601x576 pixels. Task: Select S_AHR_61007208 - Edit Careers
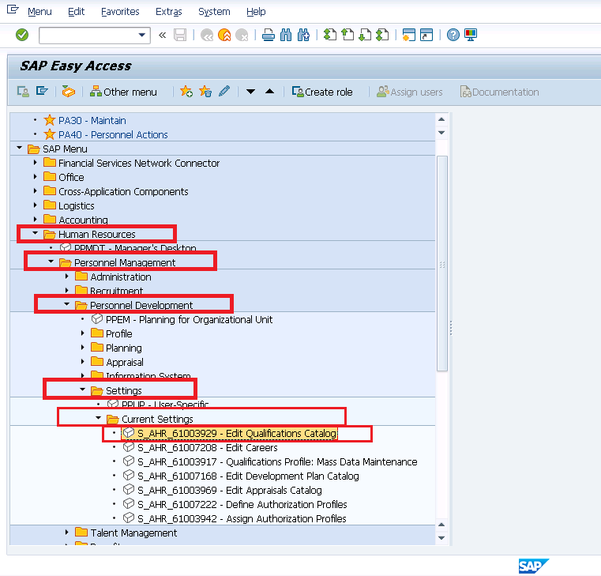pos(208,447)
